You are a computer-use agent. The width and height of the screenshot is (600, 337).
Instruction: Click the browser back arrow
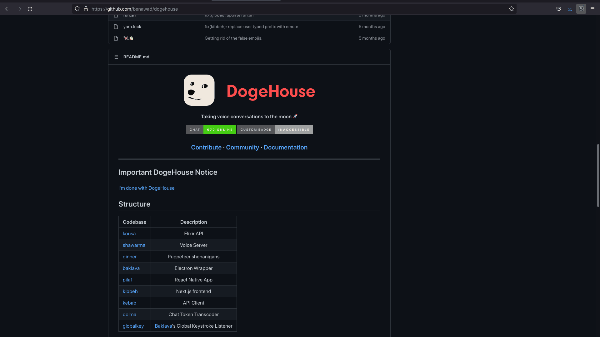coord(7,9)
